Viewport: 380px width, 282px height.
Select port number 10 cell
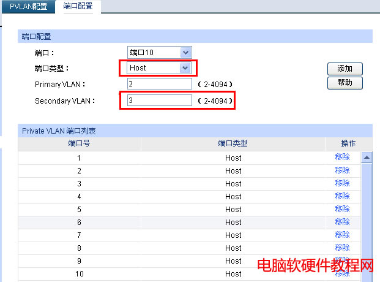tap(79, 274)
